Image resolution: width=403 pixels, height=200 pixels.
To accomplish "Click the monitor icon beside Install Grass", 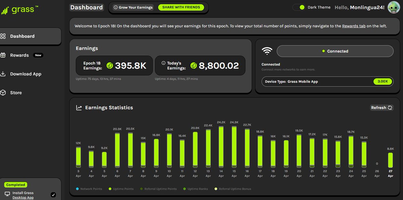I will 7,194.
